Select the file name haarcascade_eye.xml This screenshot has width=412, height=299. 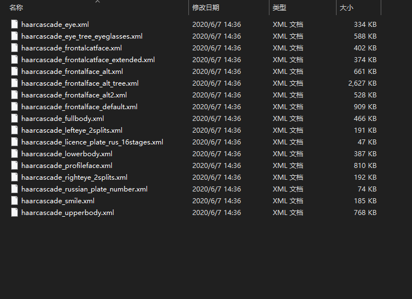coord(55,25)
